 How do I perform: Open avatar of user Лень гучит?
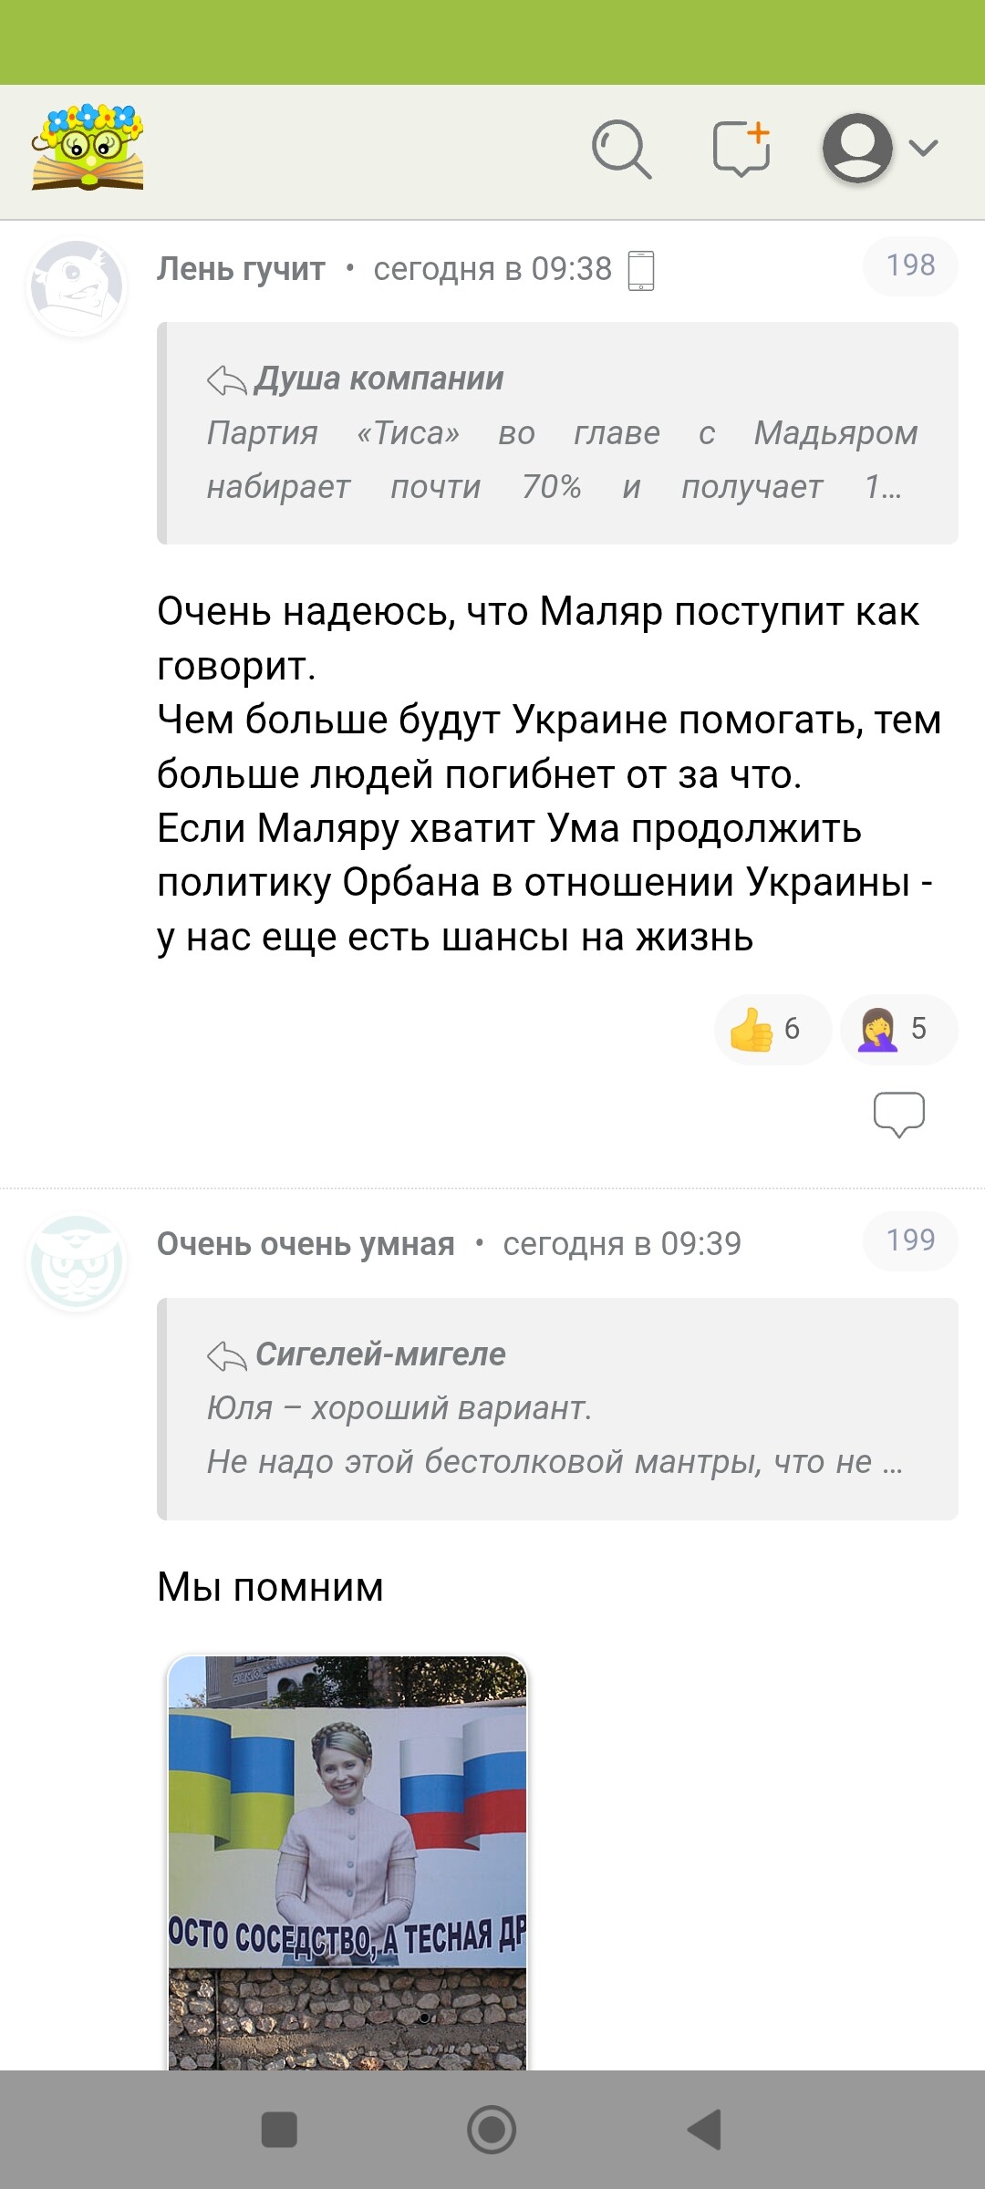point(77,286)
